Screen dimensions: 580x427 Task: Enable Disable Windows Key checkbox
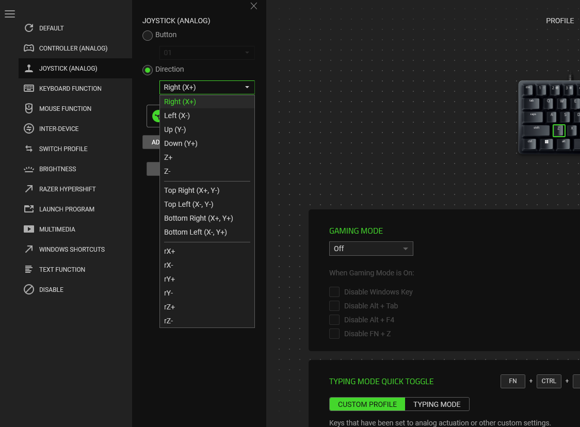coord(334,292)
